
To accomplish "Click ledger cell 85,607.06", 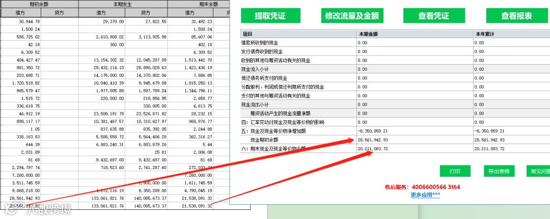I will pos(201,37).
